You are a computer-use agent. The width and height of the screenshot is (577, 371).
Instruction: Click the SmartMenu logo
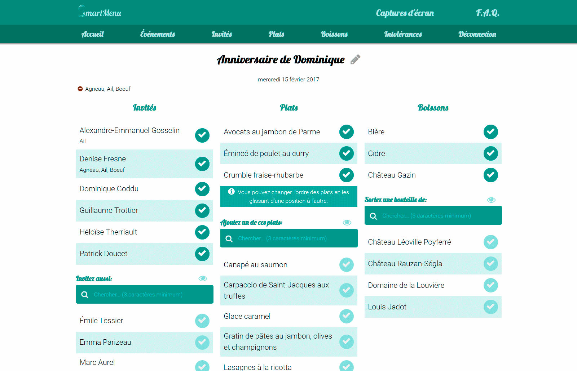(100, 12)
